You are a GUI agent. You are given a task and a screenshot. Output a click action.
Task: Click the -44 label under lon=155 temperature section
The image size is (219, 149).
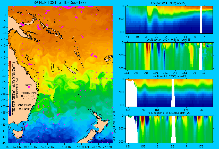pos(127,37)
